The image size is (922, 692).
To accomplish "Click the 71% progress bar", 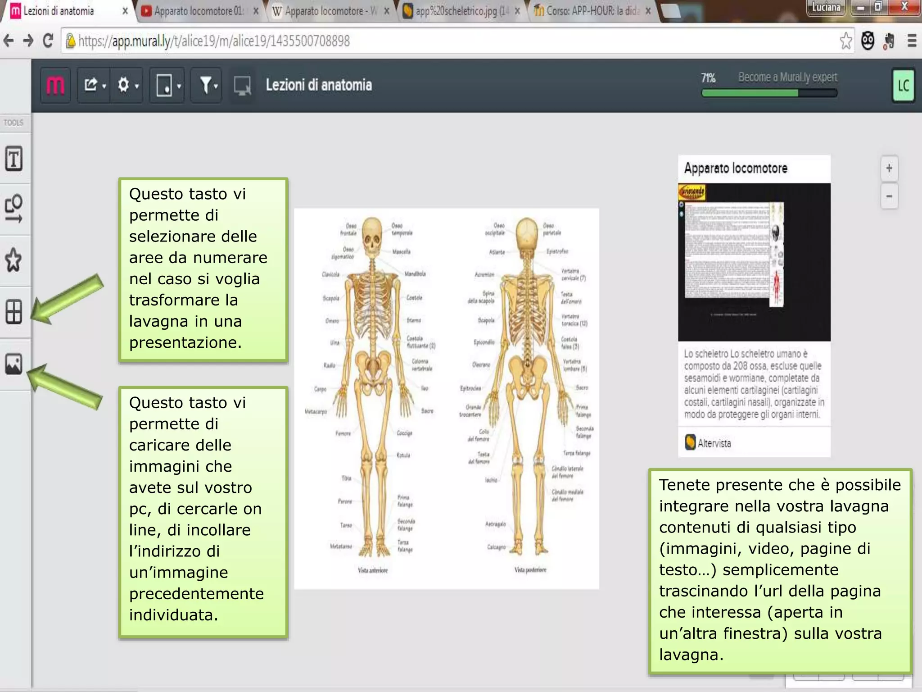I will [769, 93].
